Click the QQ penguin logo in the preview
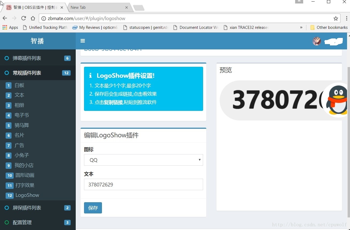The width and height of the screenshot is (350, 230). 336,100
